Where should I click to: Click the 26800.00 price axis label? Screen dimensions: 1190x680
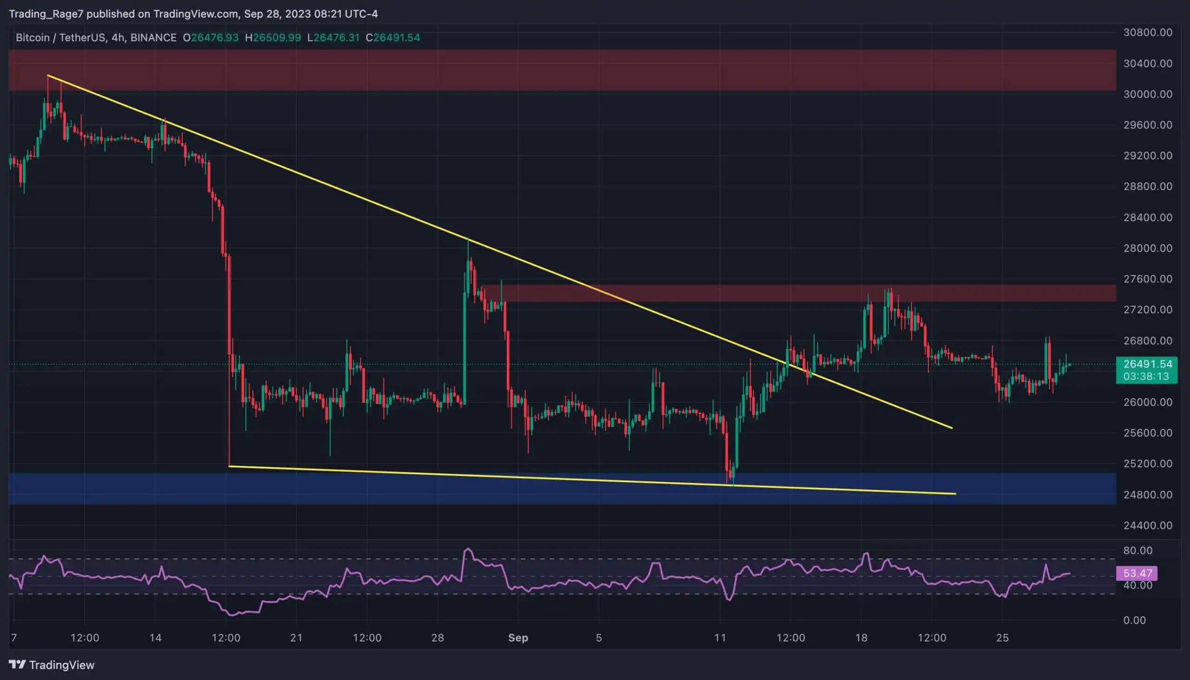(1147, 340)
